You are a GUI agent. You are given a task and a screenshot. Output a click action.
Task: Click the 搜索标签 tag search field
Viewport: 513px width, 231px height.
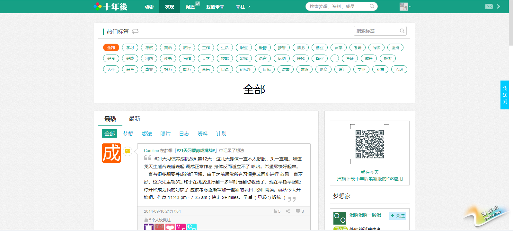(x=376, y=31)
